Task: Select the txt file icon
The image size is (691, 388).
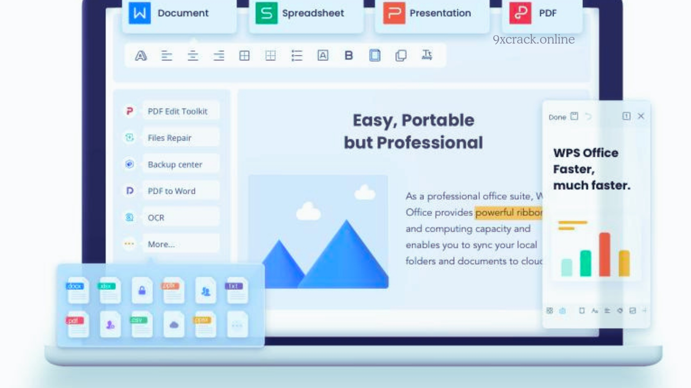Action: pyautogui.click(x=236, y=290)
